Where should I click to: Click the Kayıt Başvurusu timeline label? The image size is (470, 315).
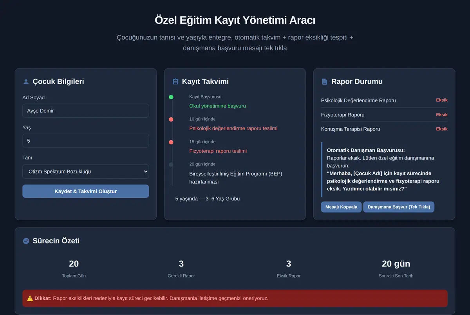click(x=205, y=97)
